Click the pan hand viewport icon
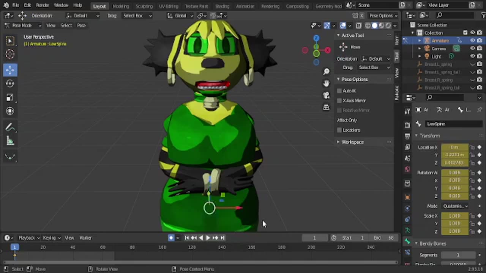The image size is (486, 273). pos(326,83)
